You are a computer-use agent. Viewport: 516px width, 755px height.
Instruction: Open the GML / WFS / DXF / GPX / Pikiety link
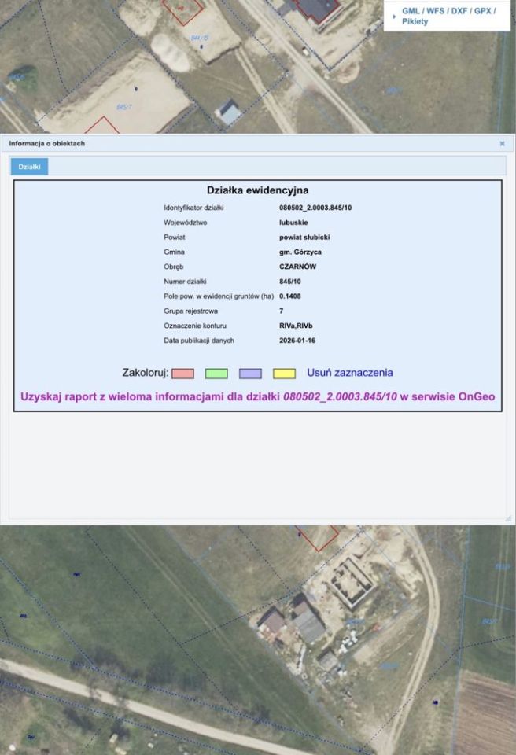(x=448, y=16)
